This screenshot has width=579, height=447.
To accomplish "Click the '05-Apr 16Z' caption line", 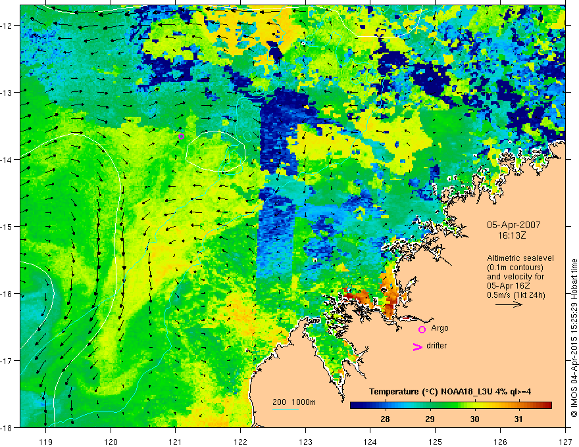I will pyautogui.click(x=509, y=286).
